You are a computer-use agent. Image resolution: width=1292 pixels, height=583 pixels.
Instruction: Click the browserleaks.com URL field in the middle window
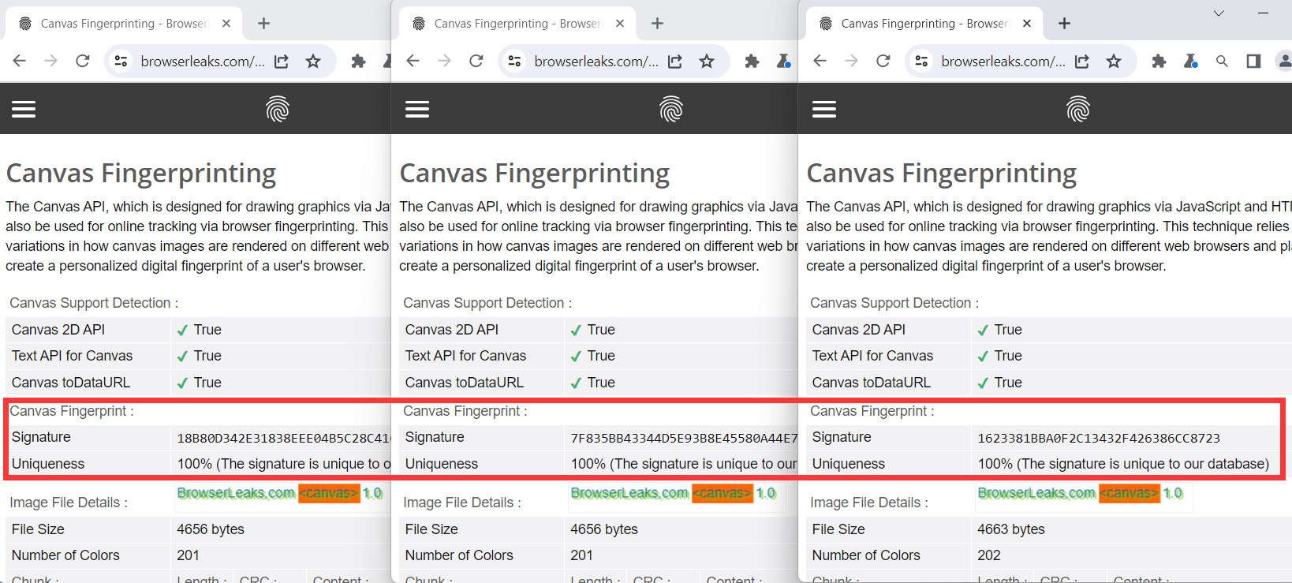[596, 62]
